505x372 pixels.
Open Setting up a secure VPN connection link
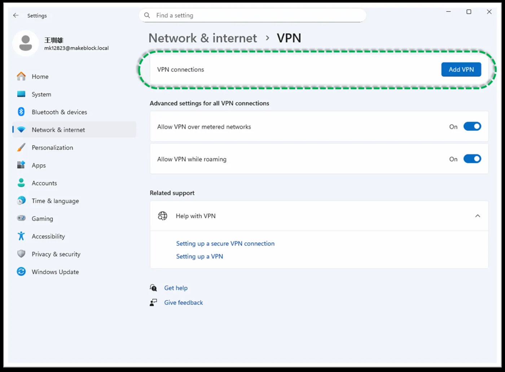click(x=225, y=243)
